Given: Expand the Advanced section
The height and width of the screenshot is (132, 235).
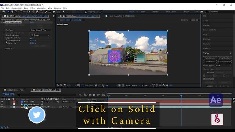Looking at the screenshot, I should click(4, 48).
